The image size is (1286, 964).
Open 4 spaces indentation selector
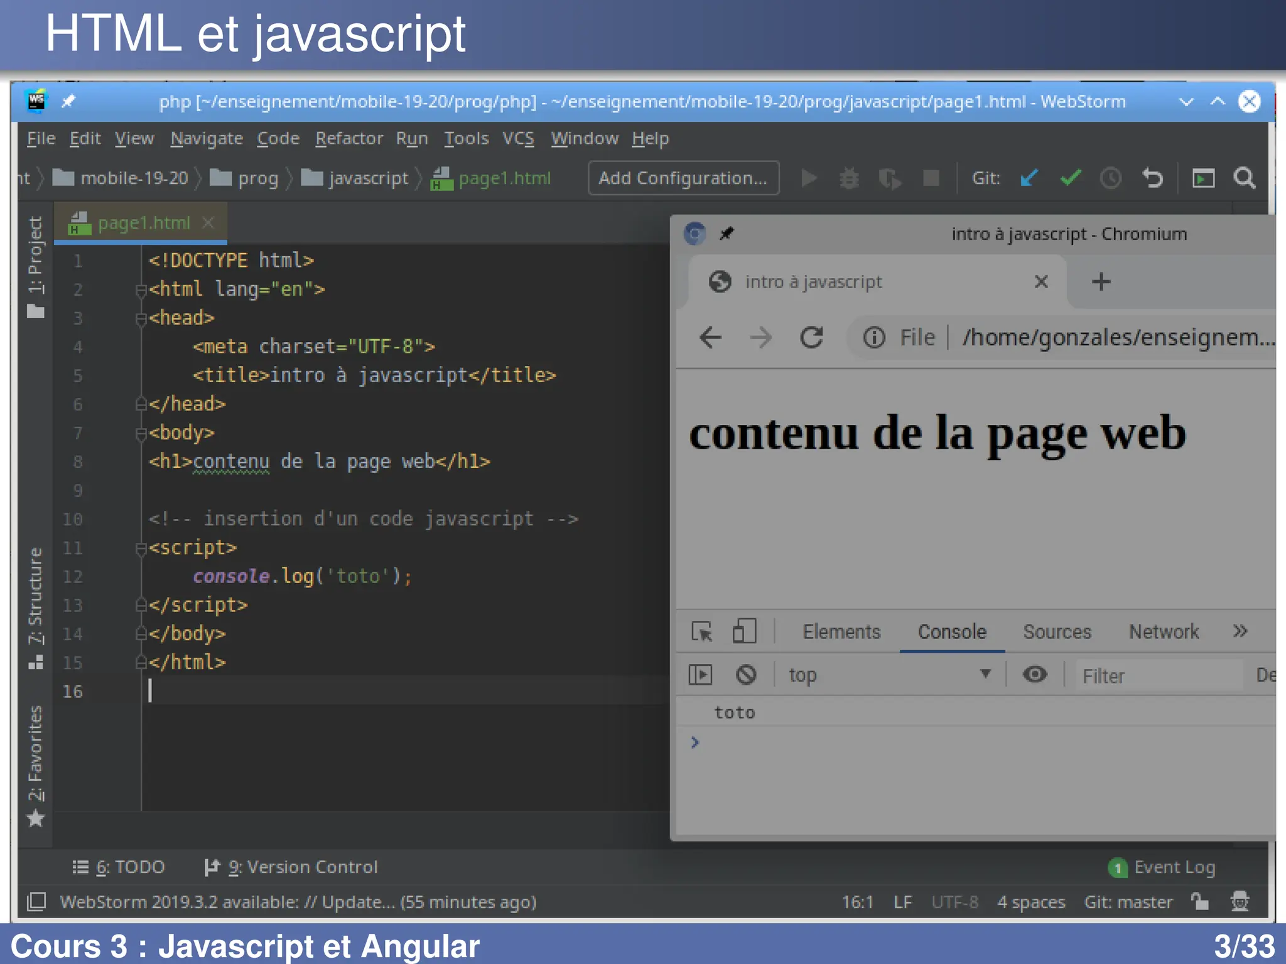pyautogui.click(x=1031, y=902)
